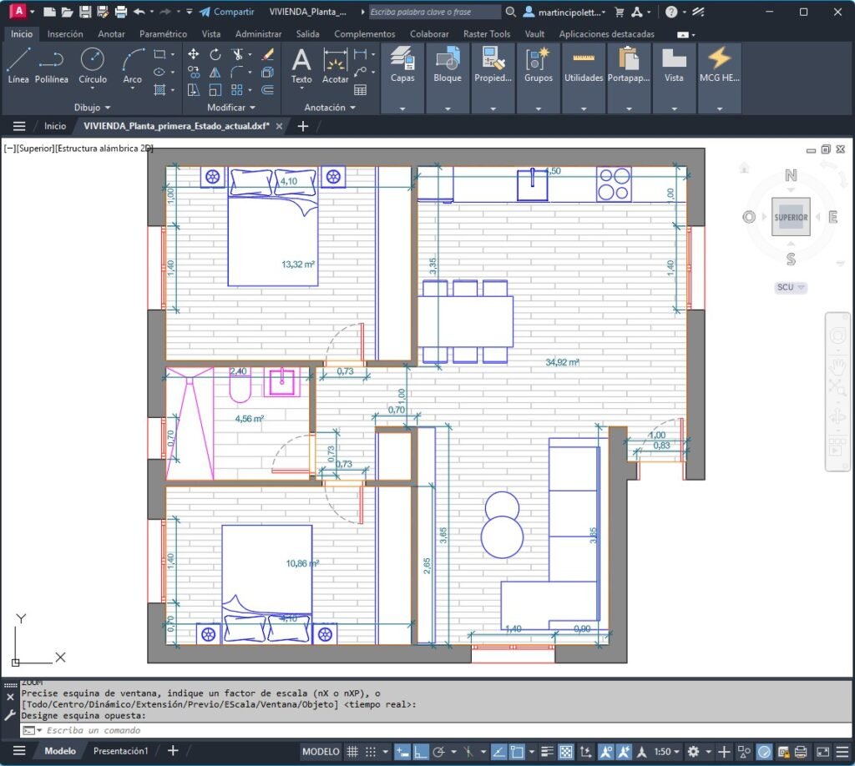Expand the Anotación panel
This screenshot has height=766, width=855.
point(330,108)
